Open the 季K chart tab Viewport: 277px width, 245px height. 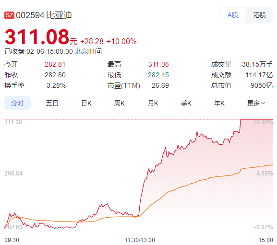186,103
